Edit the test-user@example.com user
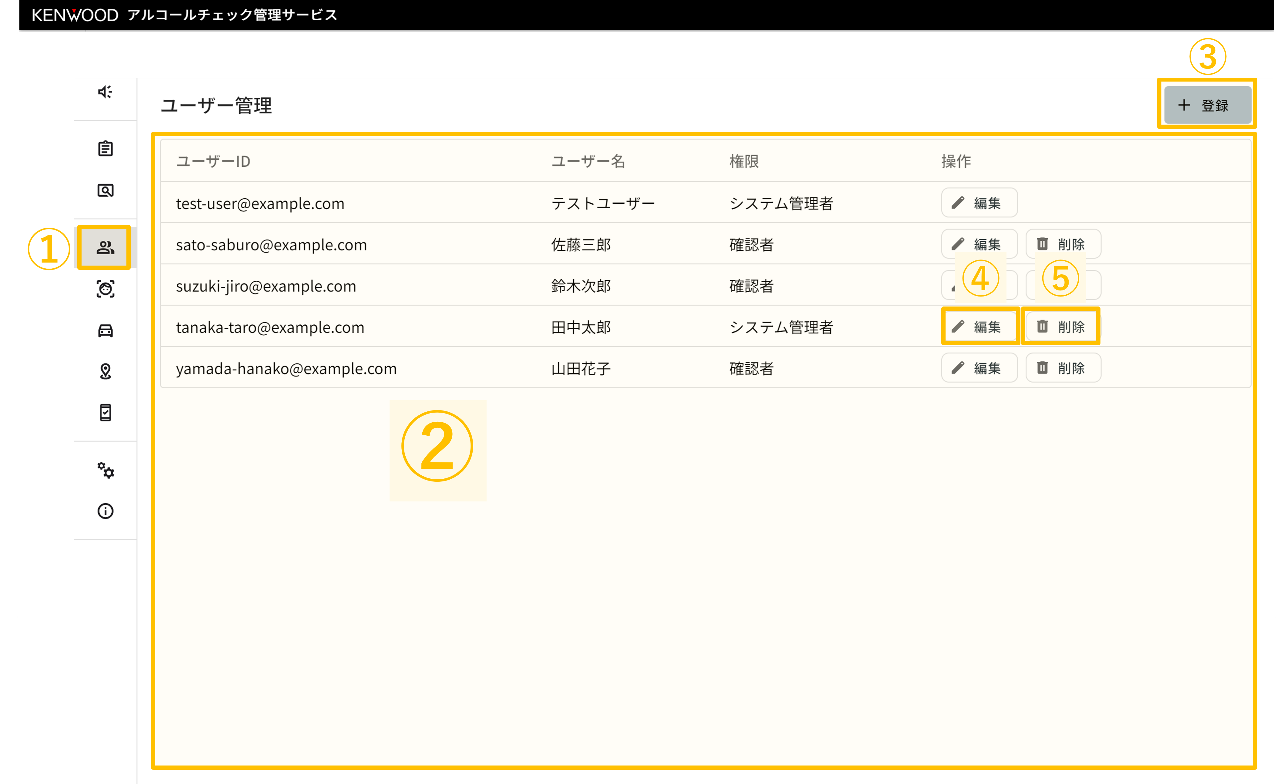 click(x=979, y=203)
